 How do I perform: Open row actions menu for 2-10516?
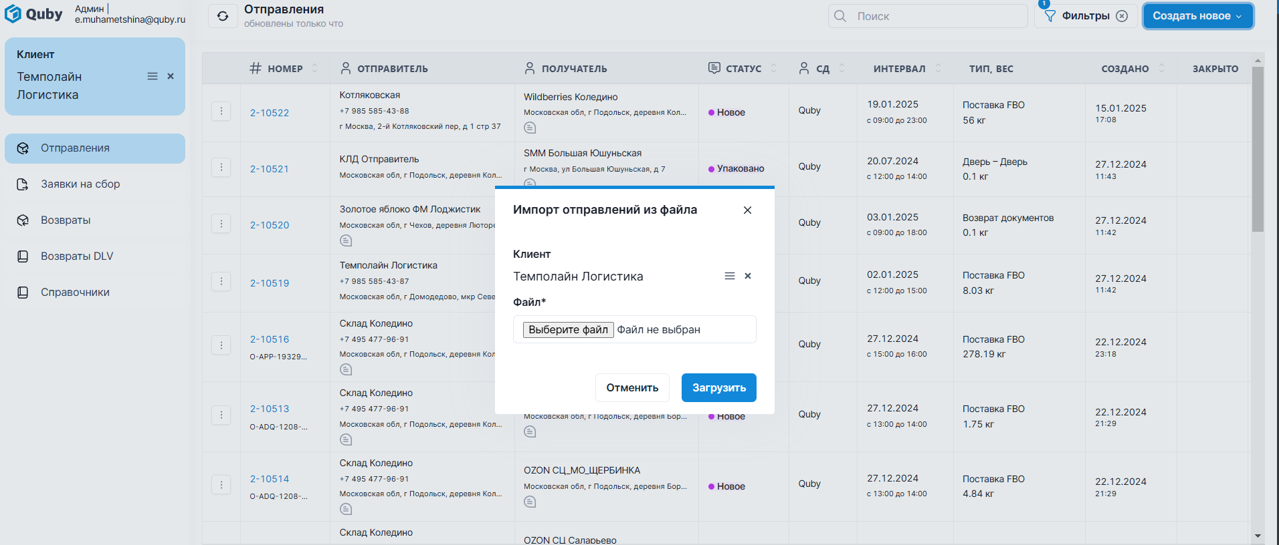coord(221,345)
